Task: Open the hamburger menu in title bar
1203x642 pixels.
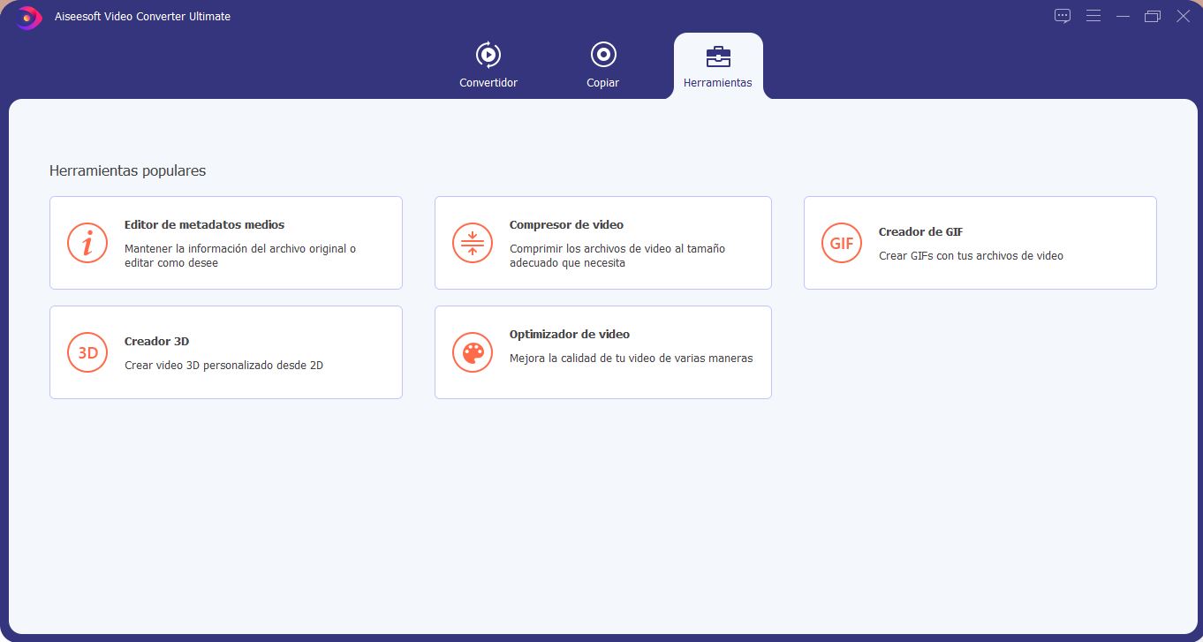Action: point(1093,16)
